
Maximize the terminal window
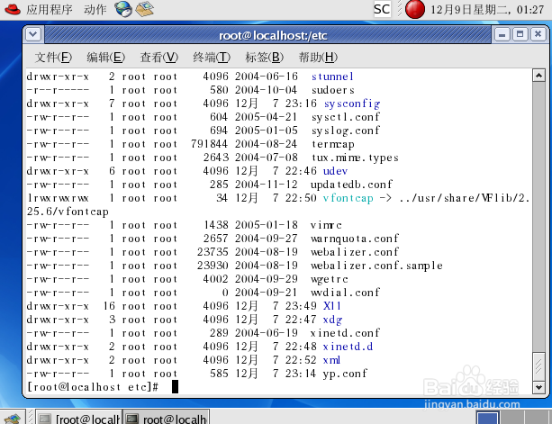(520, 34)
